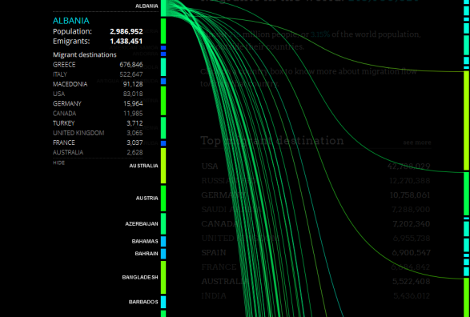The width and height of the screenshot is (470, 317).
Task: Click the large yellow-green right-side bar
Action: tap(467, 120)
